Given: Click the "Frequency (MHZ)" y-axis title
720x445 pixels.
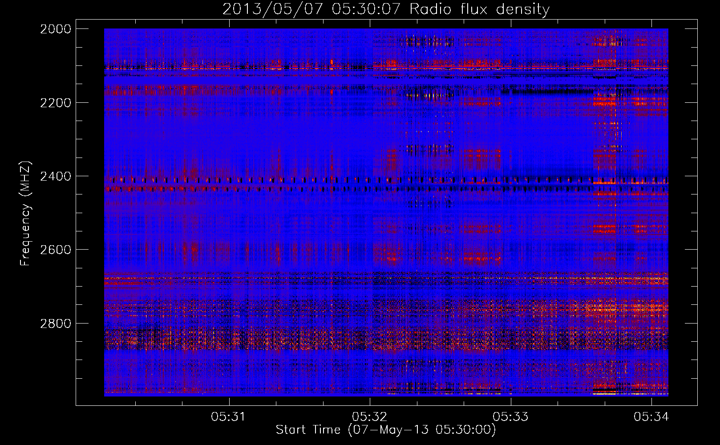Looking at the screenshot, I should tap(25, 213).
